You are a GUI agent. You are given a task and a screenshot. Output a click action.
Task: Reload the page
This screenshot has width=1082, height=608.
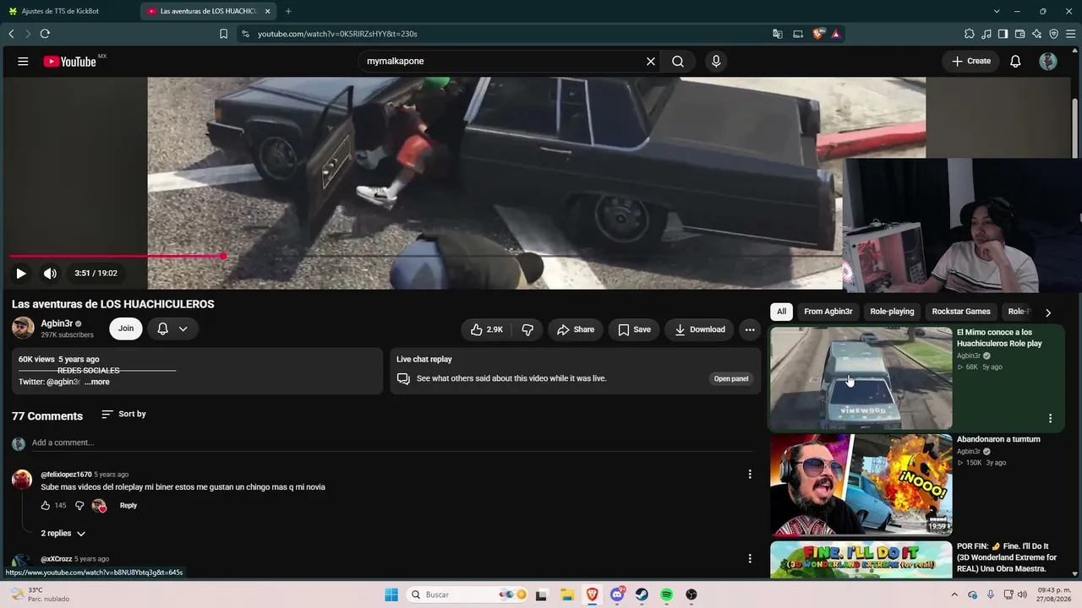point(45,34)
